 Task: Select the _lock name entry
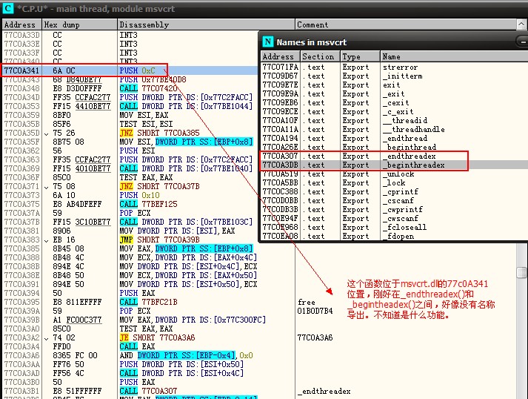(394, 182)
